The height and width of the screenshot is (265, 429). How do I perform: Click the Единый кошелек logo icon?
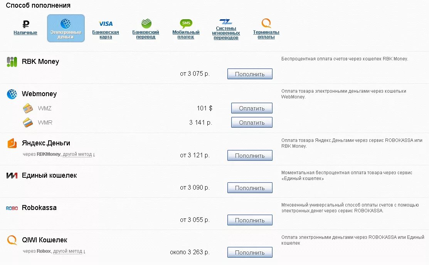tap(12, 175)
